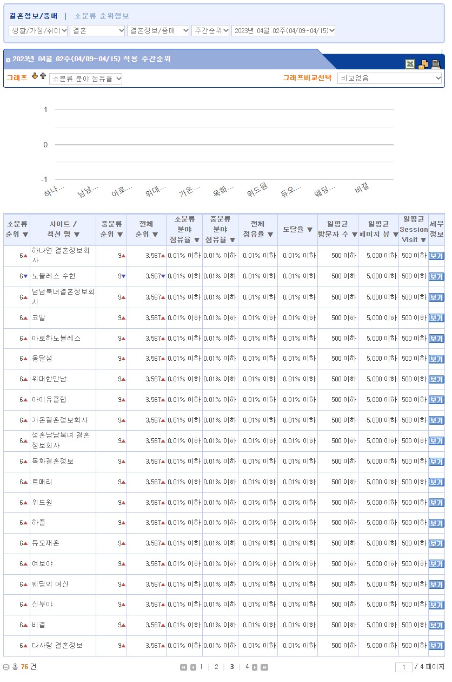This screenshot has width=452, height=682.
Task: Click the previous page arrow icon
Action: coord(192,667)
